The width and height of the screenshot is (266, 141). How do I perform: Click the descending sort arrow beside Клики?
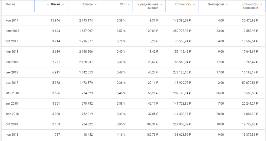pos(48,4)
